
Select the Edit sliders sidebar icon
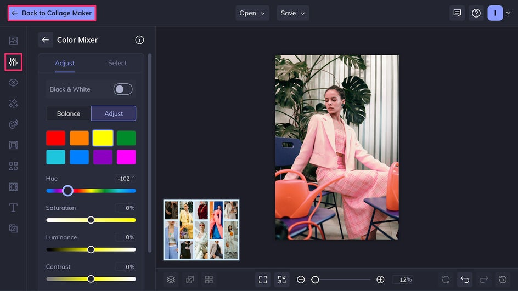click(13, 62)
